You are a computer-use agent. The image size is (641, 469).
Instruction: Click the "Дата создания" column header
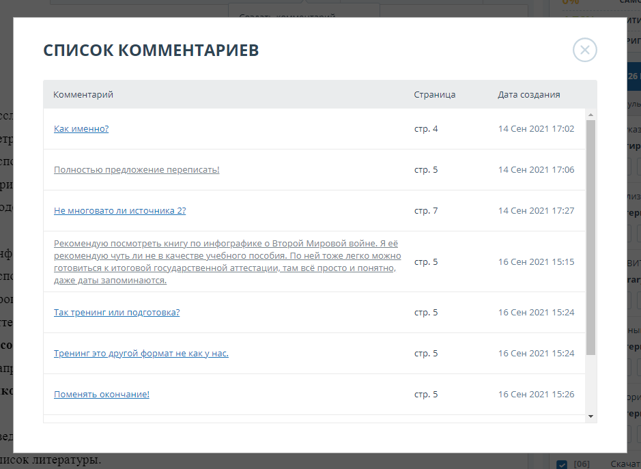pyautogui.click(x=529, y=95)
